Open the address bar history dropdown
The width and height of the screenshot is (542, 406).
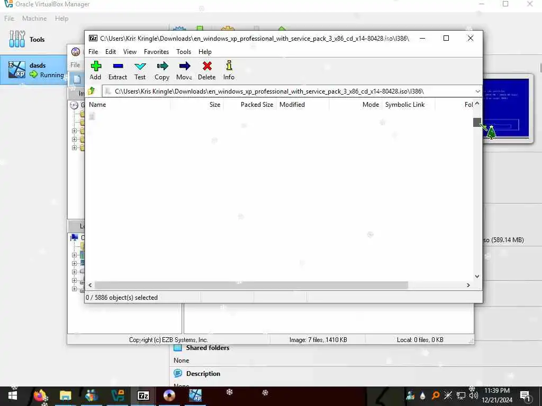[x=477, y=91]
